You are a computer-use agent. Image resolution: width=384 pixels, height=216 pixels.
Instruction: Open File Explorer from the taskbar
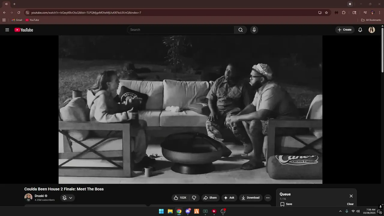[x=170, y=211]
